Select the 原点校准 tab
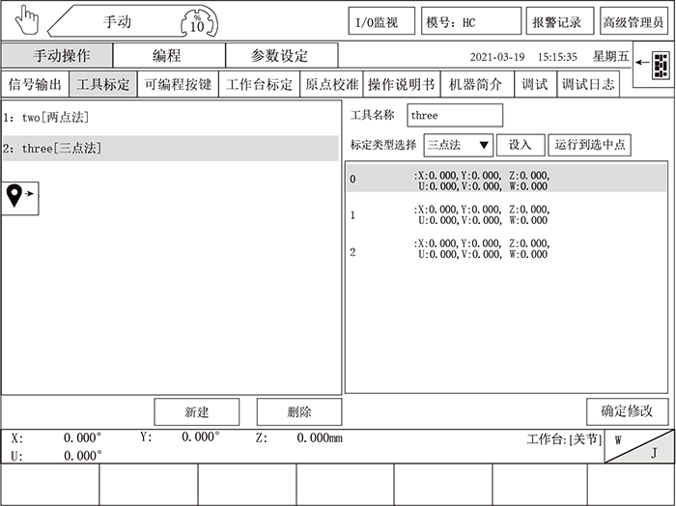 [329, 85]
